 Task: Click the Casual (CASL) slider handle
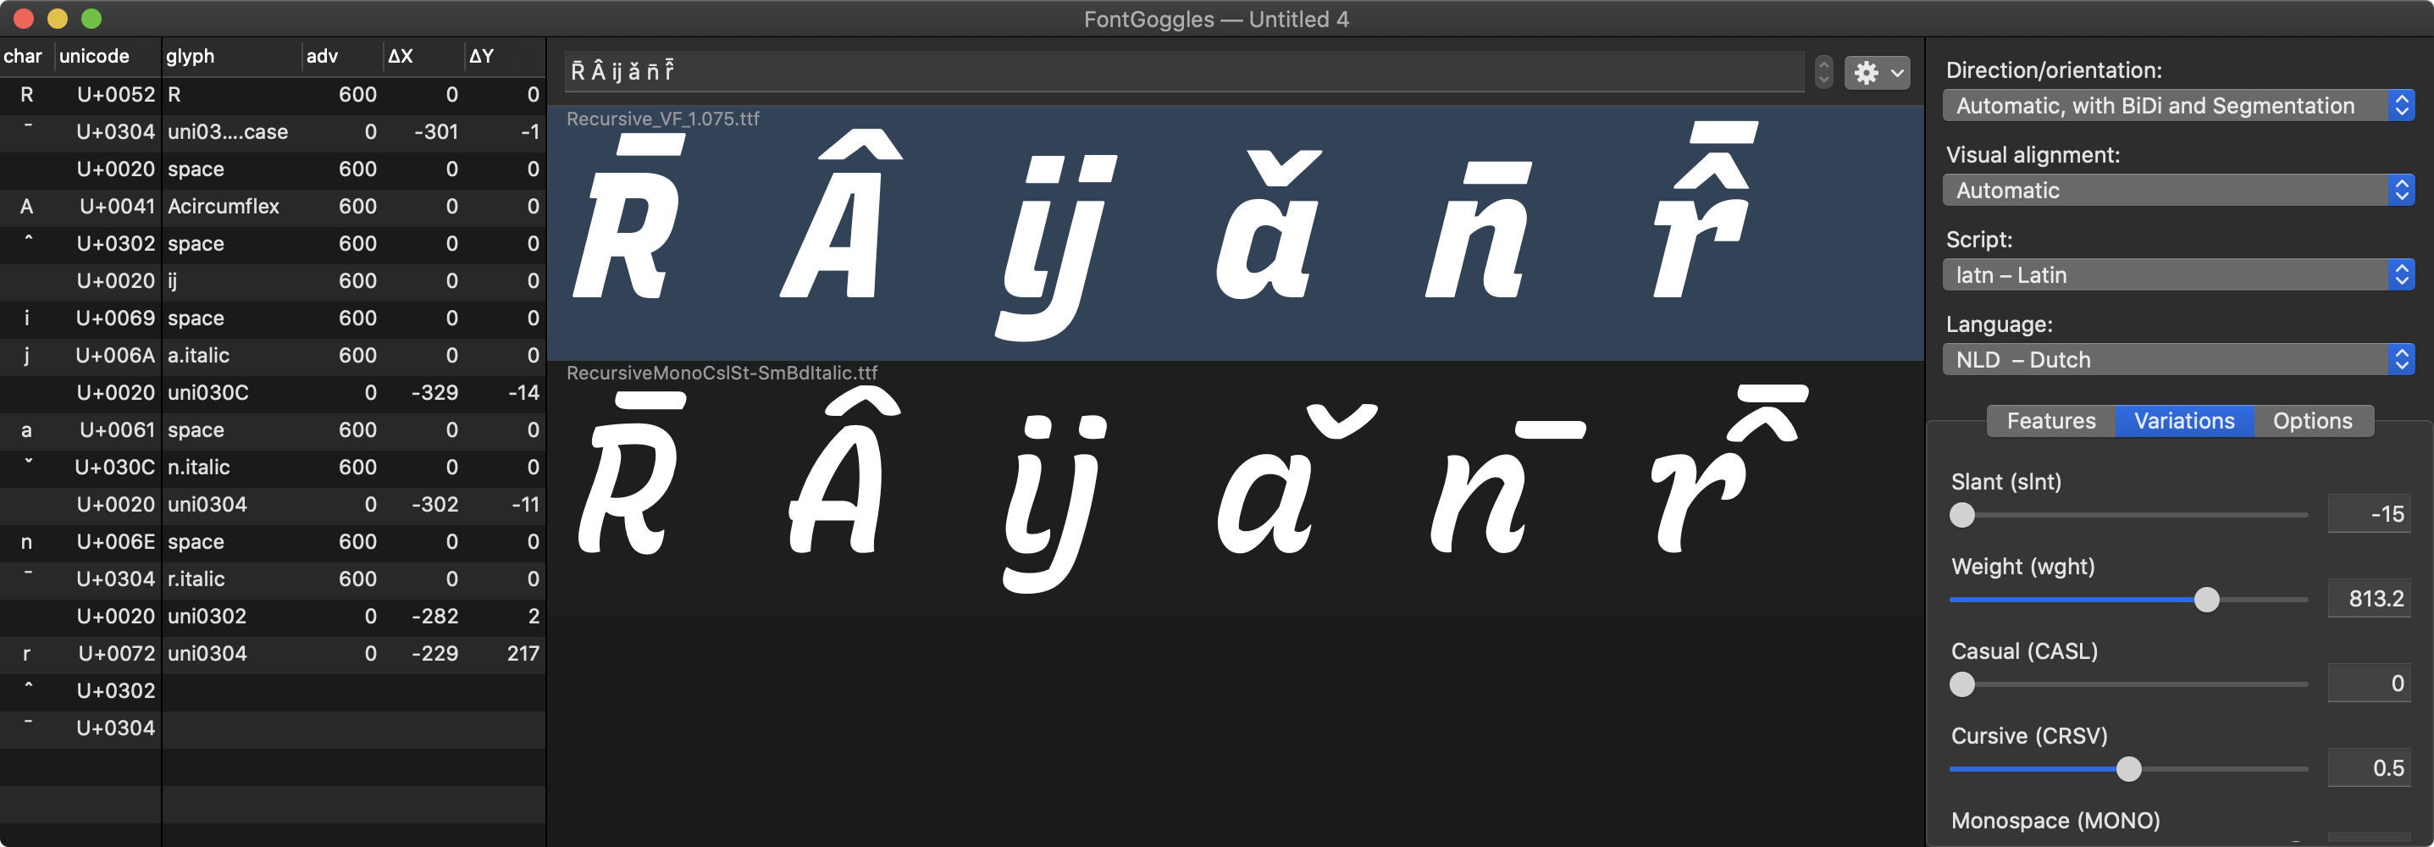point(1961,684)
